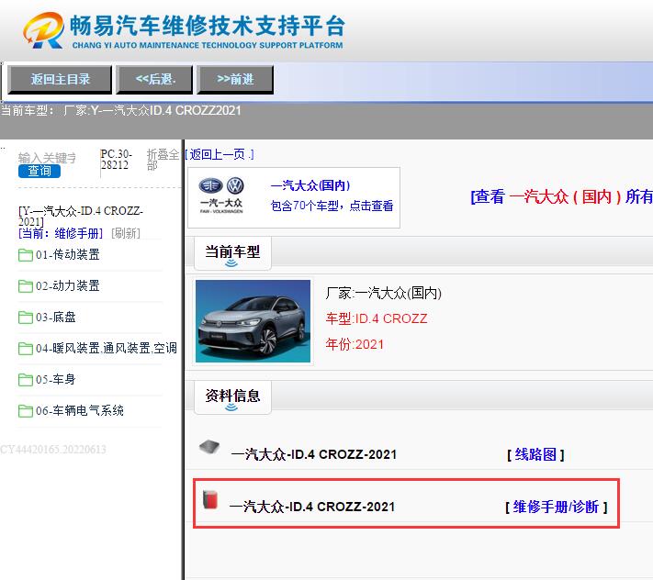Click the PC.30-28212 code text
Screen dimensions: 653x580
pyautogui.click(x=117, y=160)
